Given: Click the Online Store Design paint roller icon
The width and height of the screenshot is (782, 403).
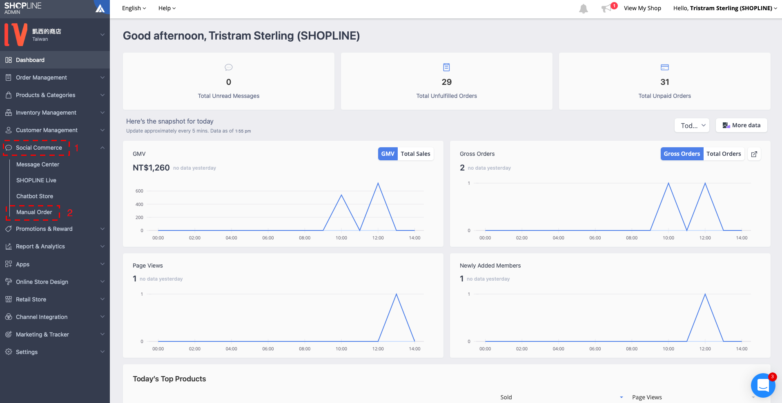Looking at the screenshot, I should 9,281.
